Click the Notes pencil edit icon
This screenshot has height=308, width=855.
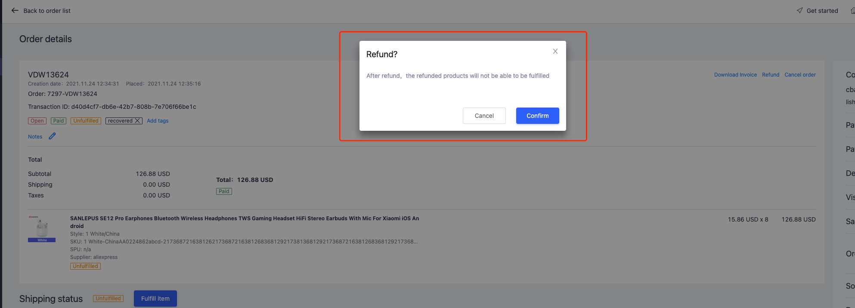pos(52,136)
